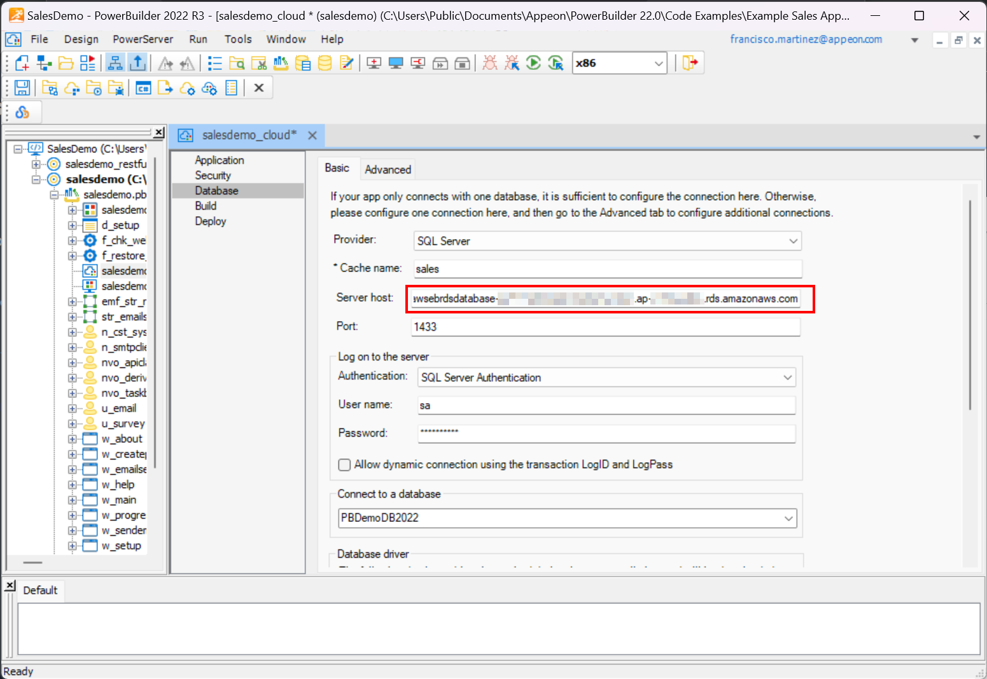
Task: Expand the w_main tree node
Action: click(73, 500)
